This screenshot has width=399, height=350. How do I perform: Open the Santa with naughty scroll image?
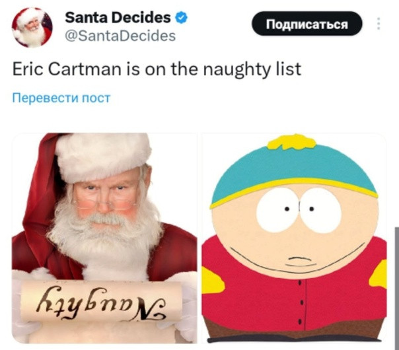pos(104,238)
